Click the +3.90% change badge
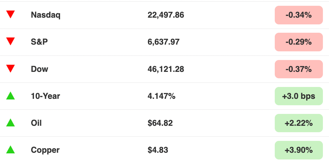 click(299, 150)
